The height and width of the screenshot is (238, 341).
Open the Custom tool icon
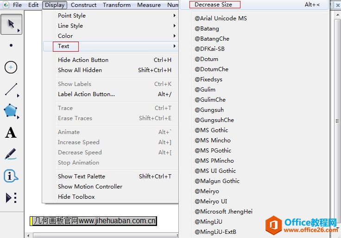[11, 198]
